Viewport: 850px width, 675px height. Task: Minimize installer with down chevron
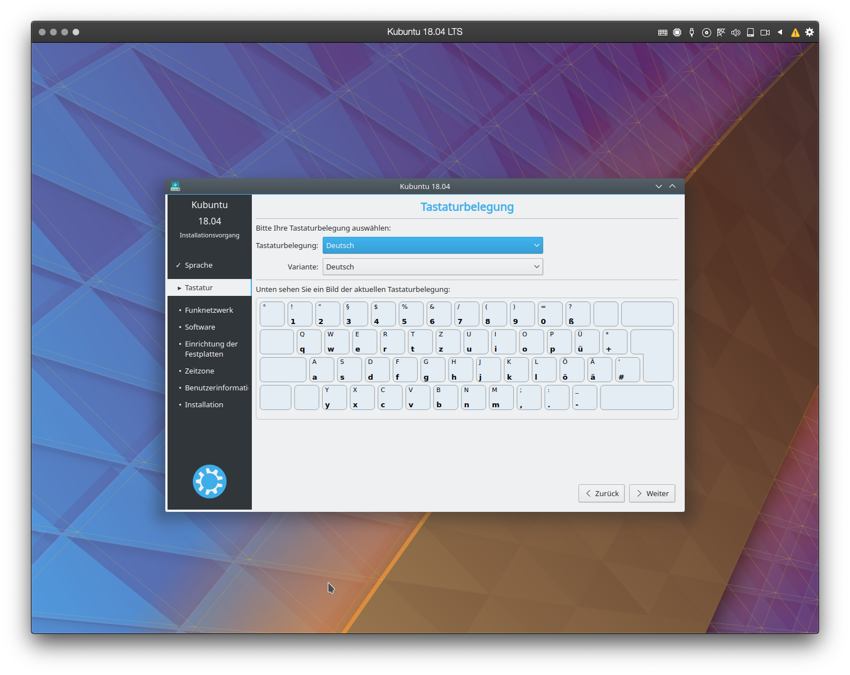[x=659, y=186]
